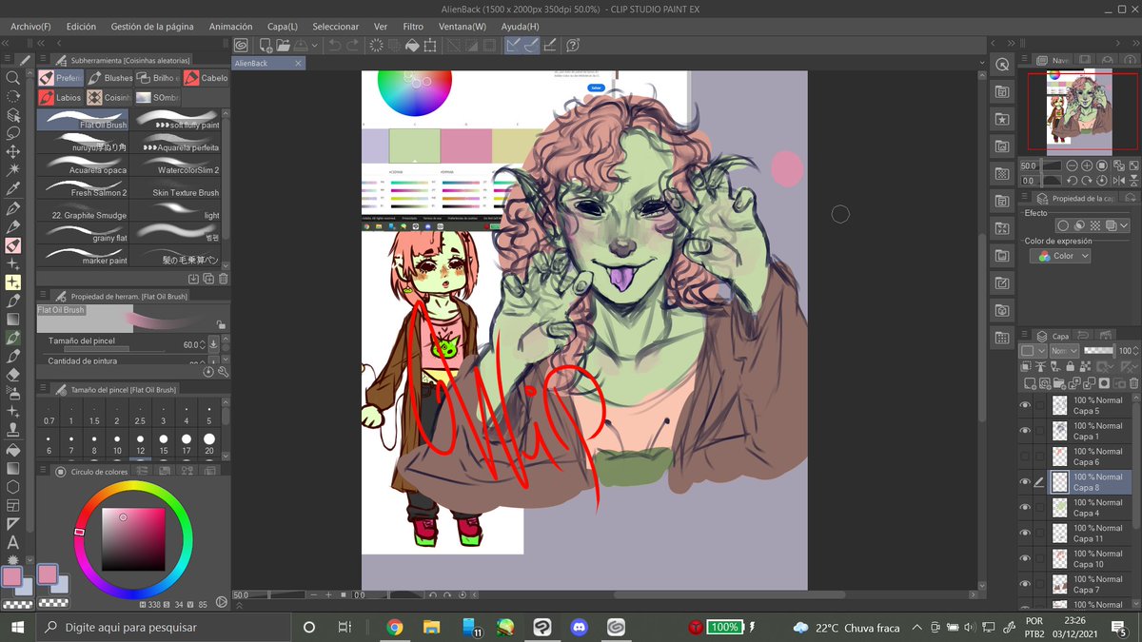
Task: Select the Labios sub tool group
Action: point(61,97)
